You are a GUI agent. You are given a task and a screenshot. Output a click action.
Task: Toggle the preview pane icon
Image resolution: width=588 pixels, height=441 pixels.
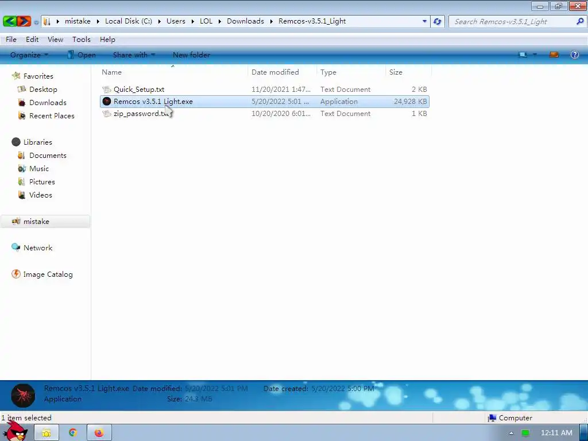click(x=554, y=55)
